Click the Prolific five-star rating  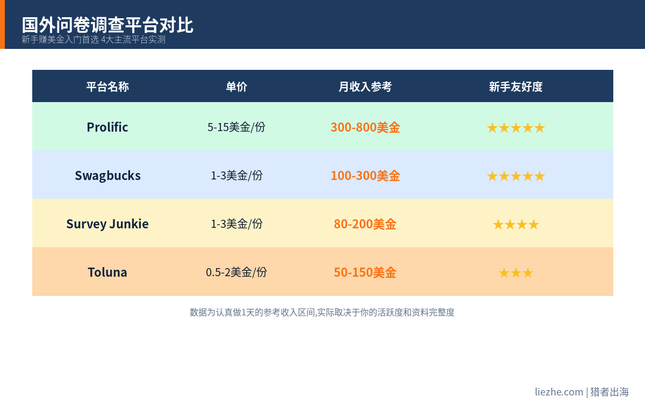pos(516,128)
